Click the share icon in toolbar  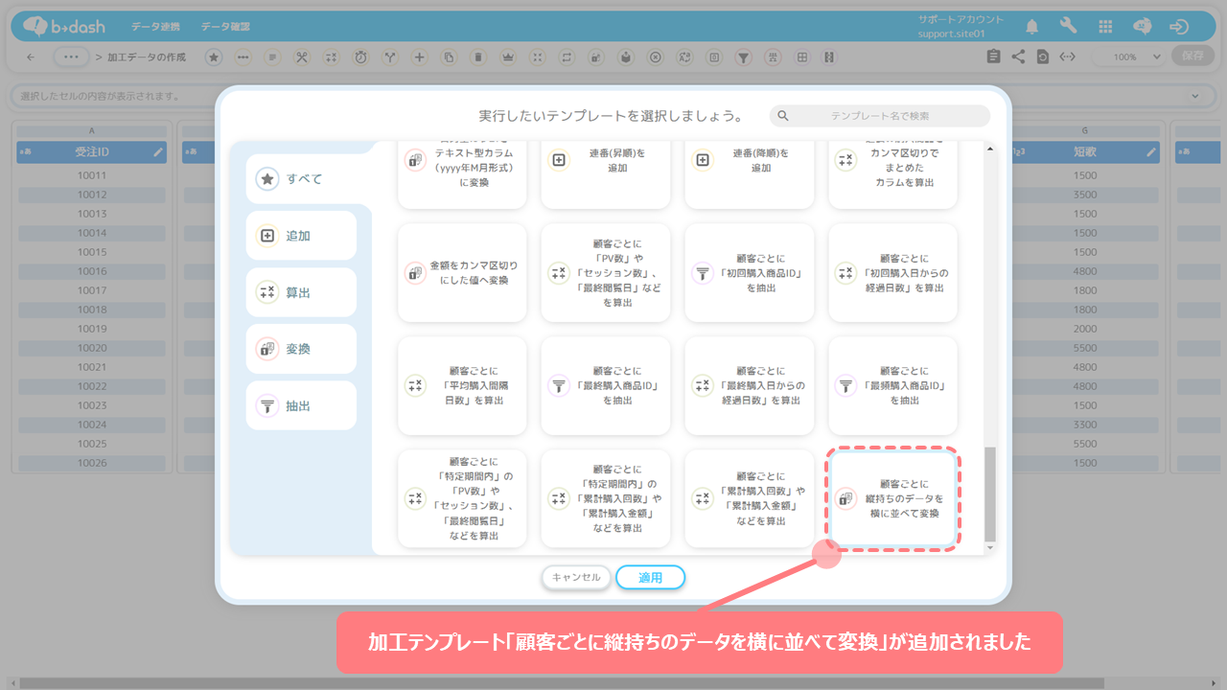point(1018,57)
